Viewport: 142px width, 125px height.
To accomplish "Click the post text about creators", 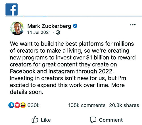I will pos(73,68).
